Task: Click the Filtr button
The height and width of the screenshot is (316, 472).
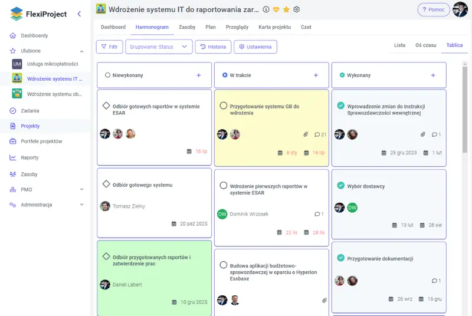Action: click(110, 47)
